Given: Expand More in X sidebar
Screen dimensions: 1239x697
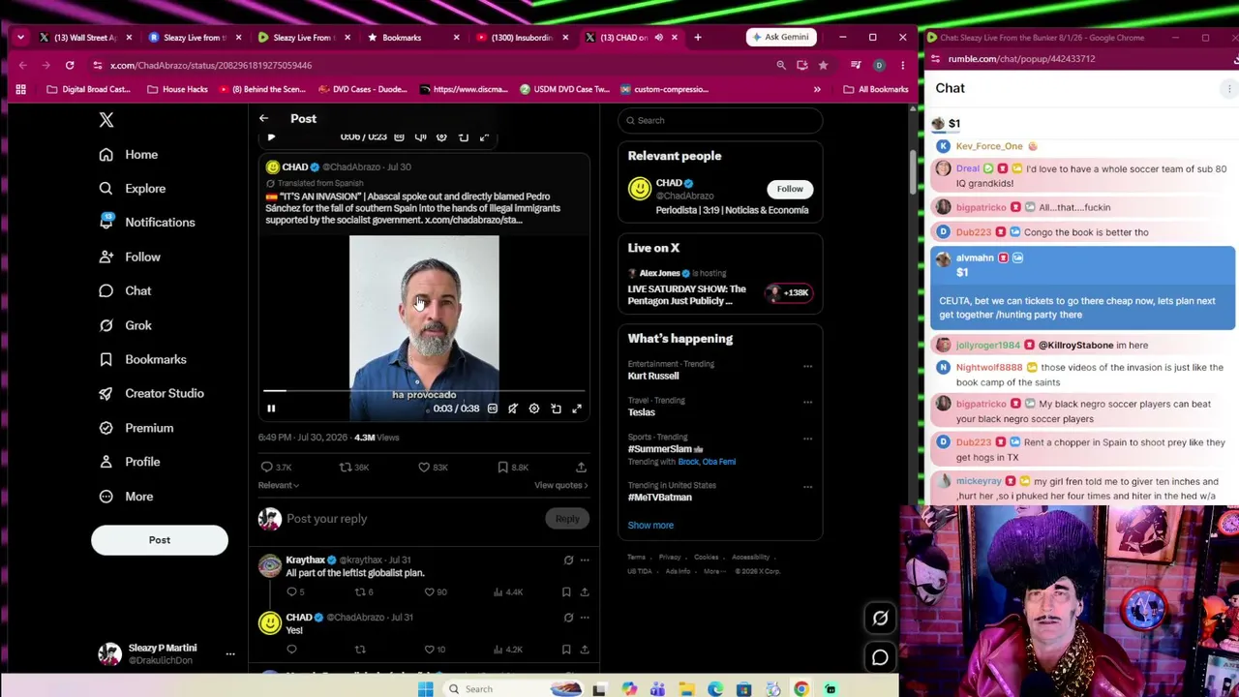Looking at the screenshot, I should 127,496.
